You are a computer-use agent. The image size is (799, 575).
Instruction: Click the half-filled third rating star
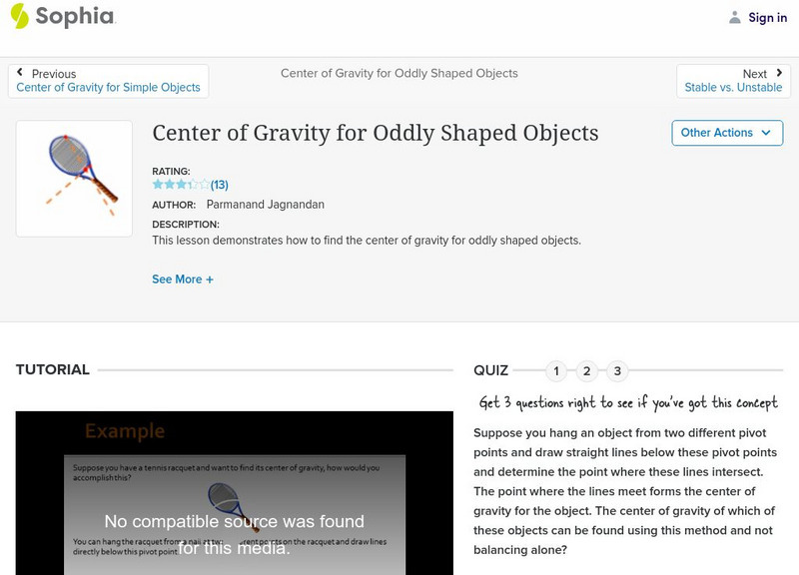pos(183,184)
